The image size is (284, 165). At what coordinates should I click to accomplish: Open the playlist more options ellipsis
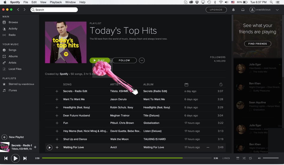point(142,60)
